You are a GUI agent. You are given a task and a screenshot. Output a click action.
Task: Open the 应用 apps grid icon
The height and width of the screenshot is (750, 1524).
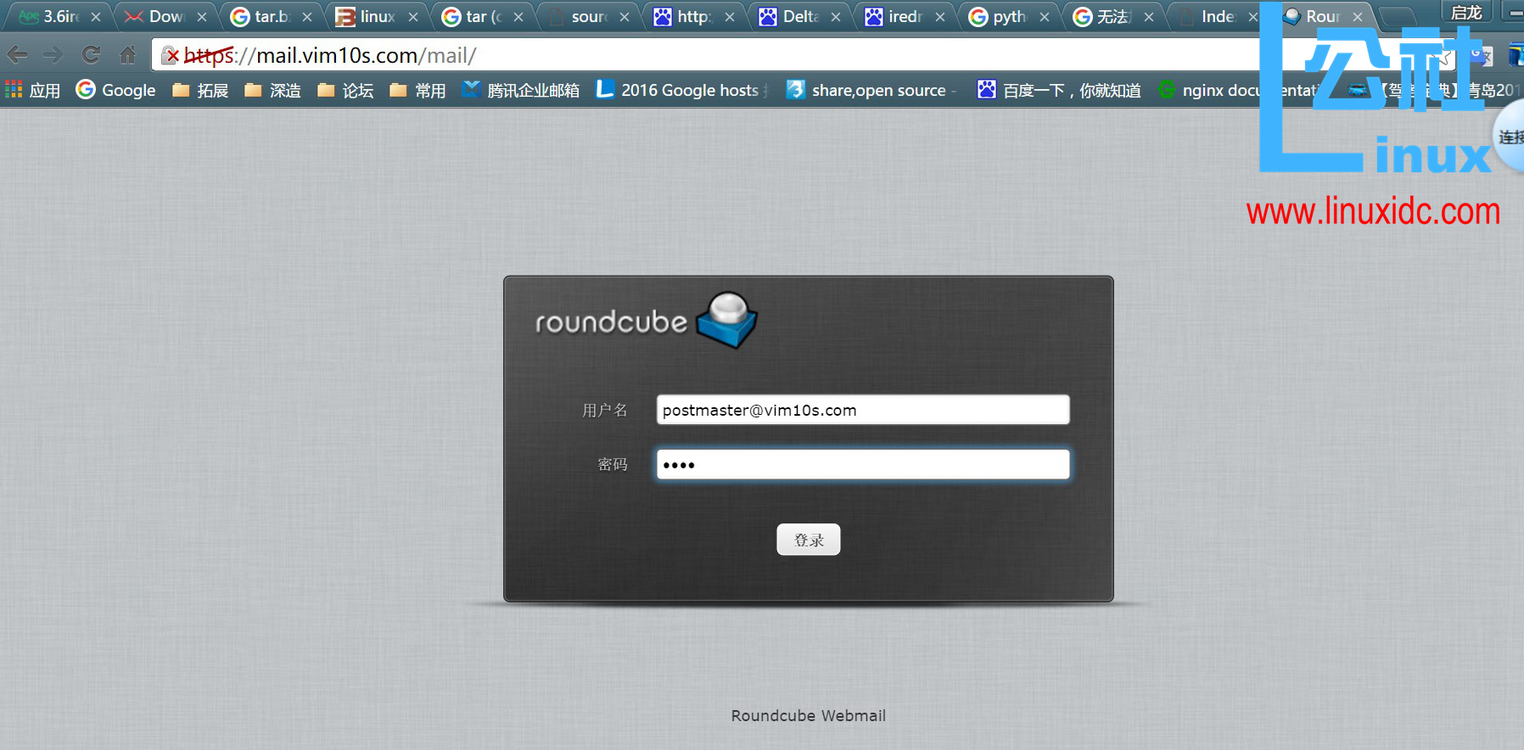point(14,90)
